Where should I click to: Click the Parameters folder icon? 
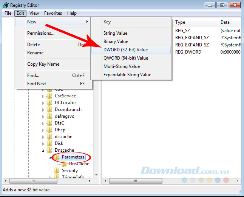pos(57,157)
